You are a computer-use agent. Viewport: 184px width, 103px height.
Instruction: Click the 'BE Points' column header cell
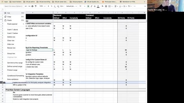[121, 18]
